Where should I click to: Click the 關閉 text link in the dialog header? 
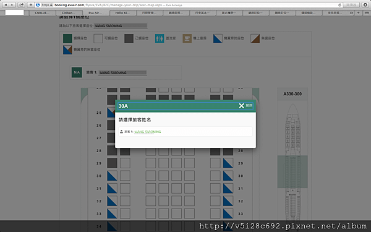[x=249, y=106]
